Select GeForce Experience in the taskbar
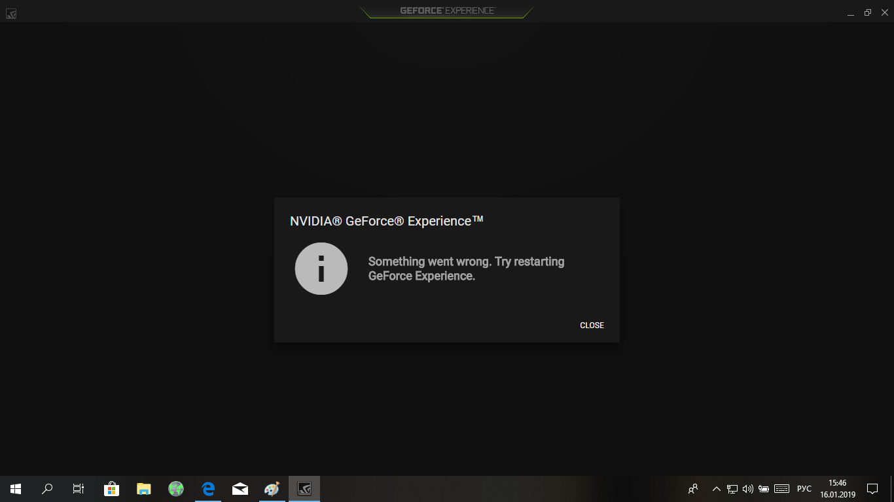Screen dimensions: 894x502 tap(304, 488)
